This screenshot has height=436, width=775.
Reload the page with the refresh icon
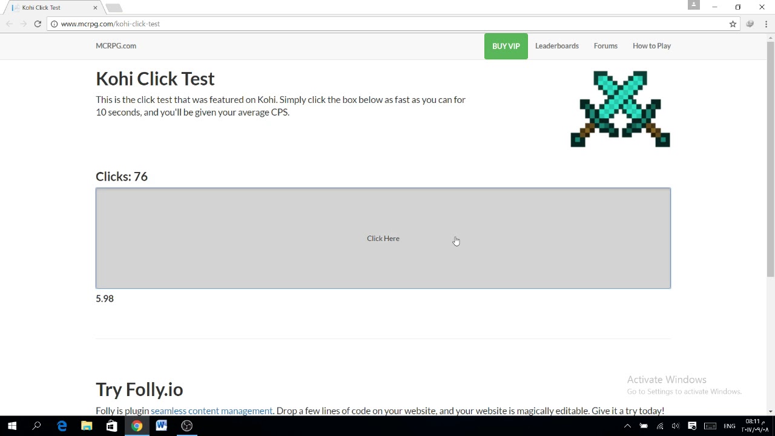point(38,24)
